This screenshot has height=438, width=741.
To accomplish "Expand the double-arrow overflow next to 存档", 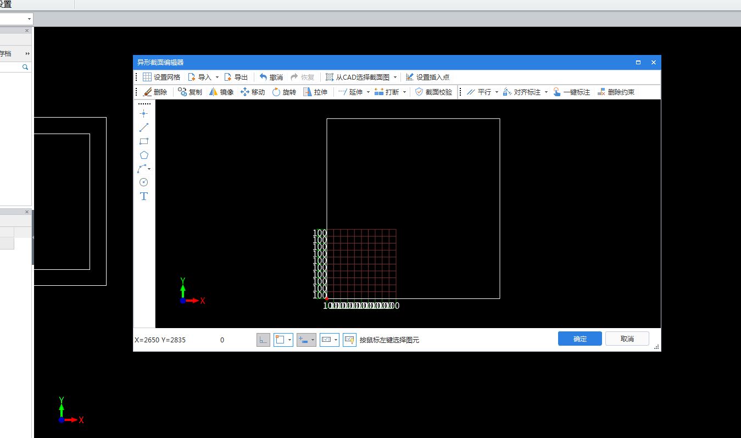I will tap(27, 54).
